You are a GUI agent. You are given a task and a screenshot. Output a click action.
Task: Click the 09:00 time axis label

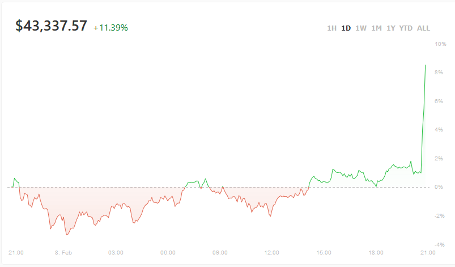(220, 253)
